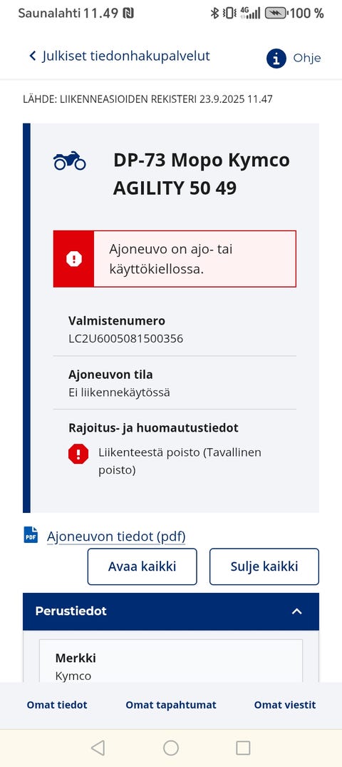Screen dimensions: 342x767
Task: Open the Omat viestit tab
Action: coord(285,705)
